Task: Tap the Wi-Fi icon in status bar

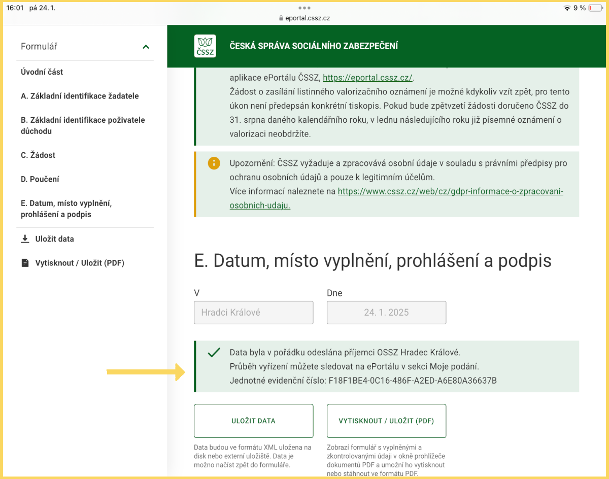Action: click(x=567, y=8)
